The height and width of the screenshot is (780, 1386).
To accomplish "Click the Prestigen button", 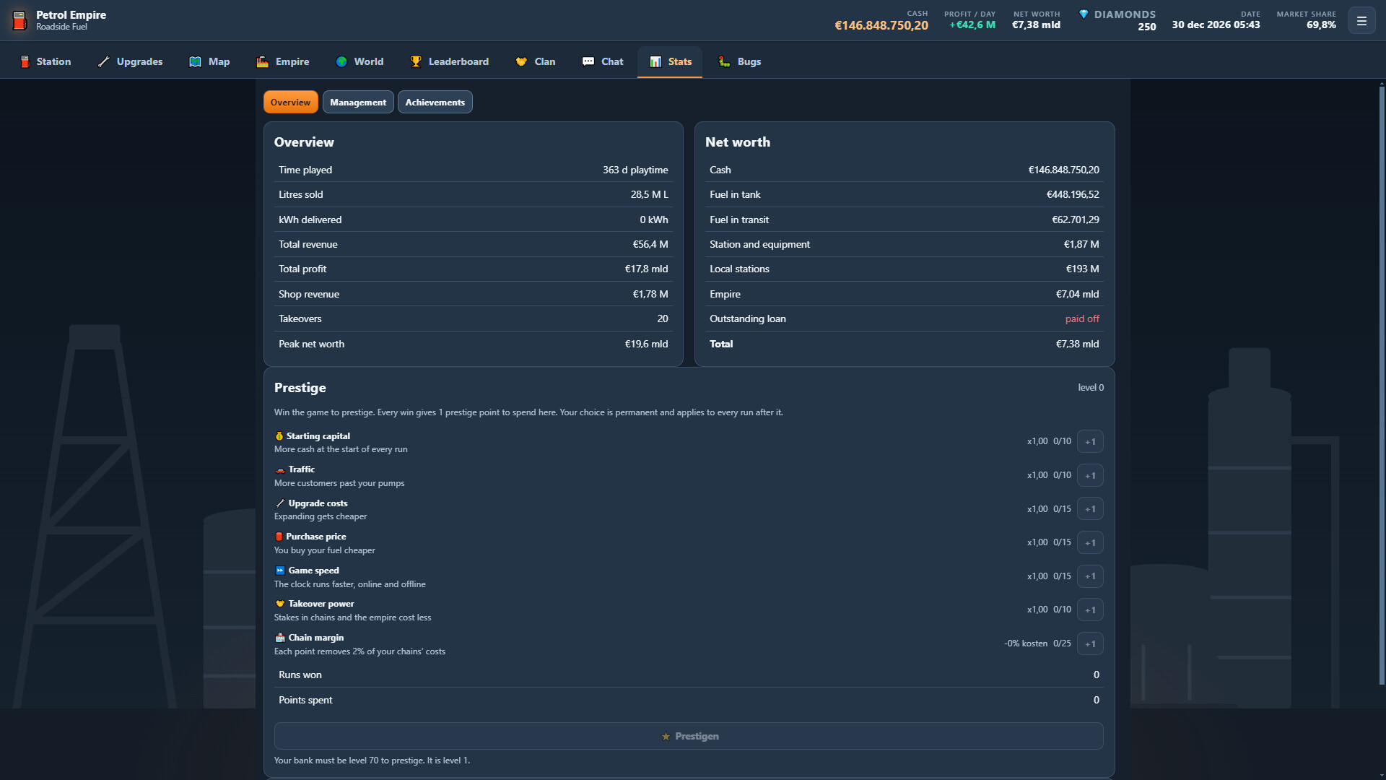I will coord(689,736).
